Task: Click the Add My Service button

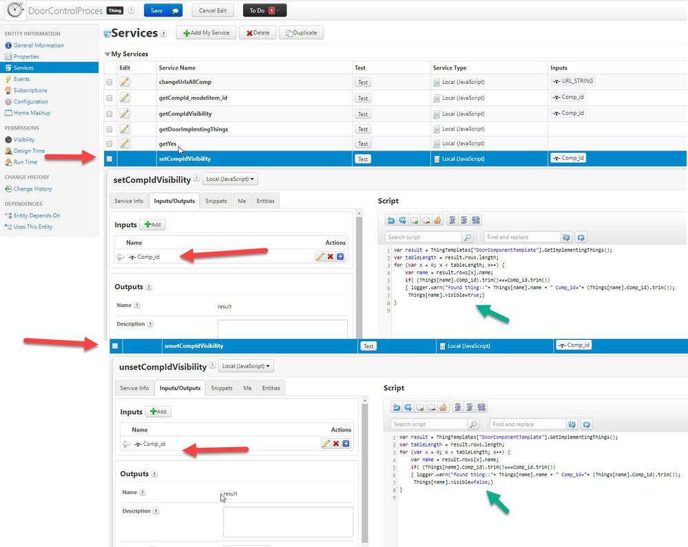Action: click(206, 33)
